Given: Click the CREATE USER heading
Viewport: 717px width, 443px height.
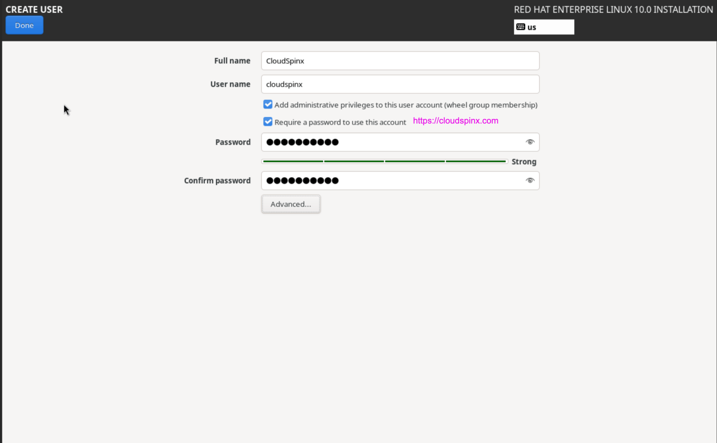Looking at the screenshot, I should click(x=34, y=9).
